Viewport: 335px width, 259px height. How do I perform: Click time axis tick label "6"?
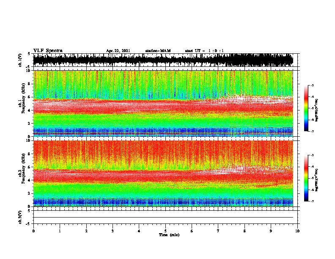coord(192,231)
